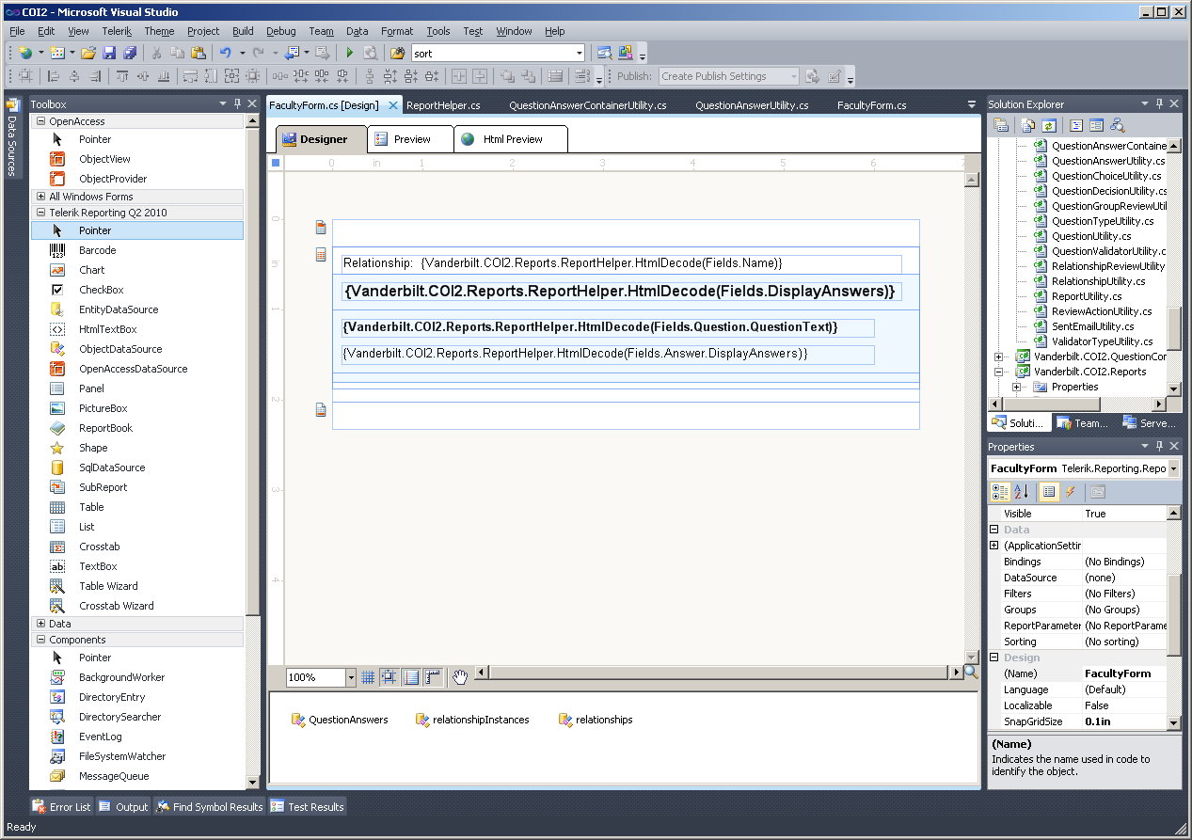Click the Properties Categorized view icon

(1000, 492)
